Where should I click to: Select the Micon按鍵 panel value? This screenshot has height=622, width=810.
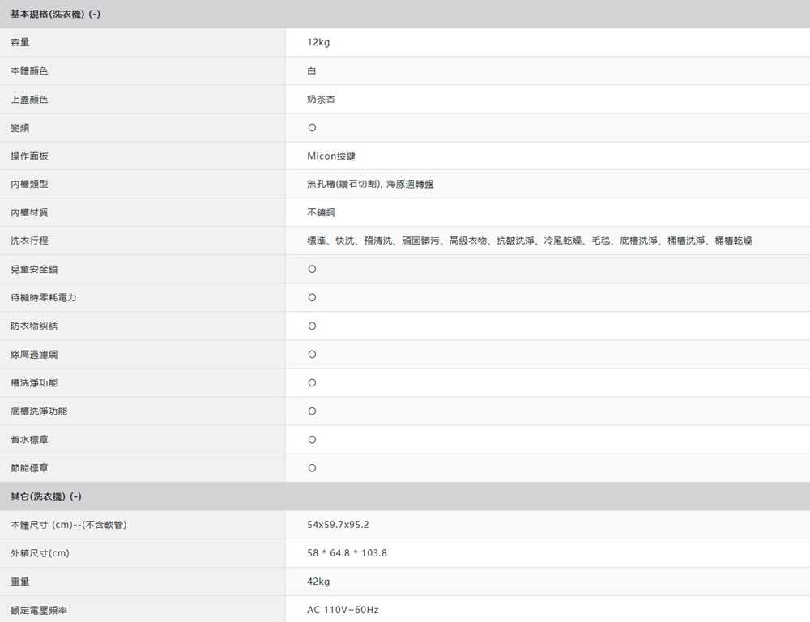(331, 156)
